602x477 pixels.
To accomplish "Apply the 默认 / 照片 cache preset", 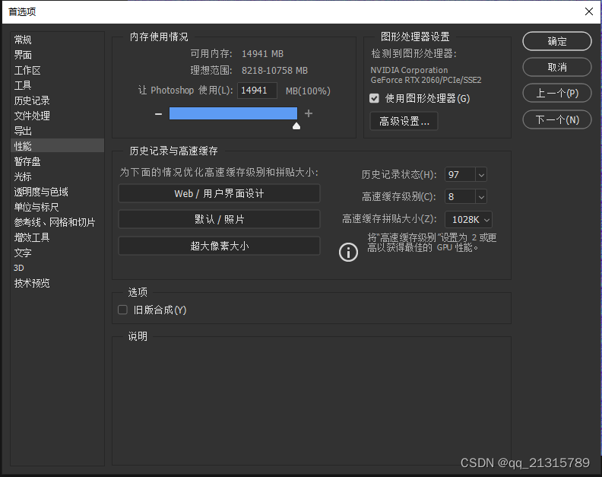I will click(219, 219).
